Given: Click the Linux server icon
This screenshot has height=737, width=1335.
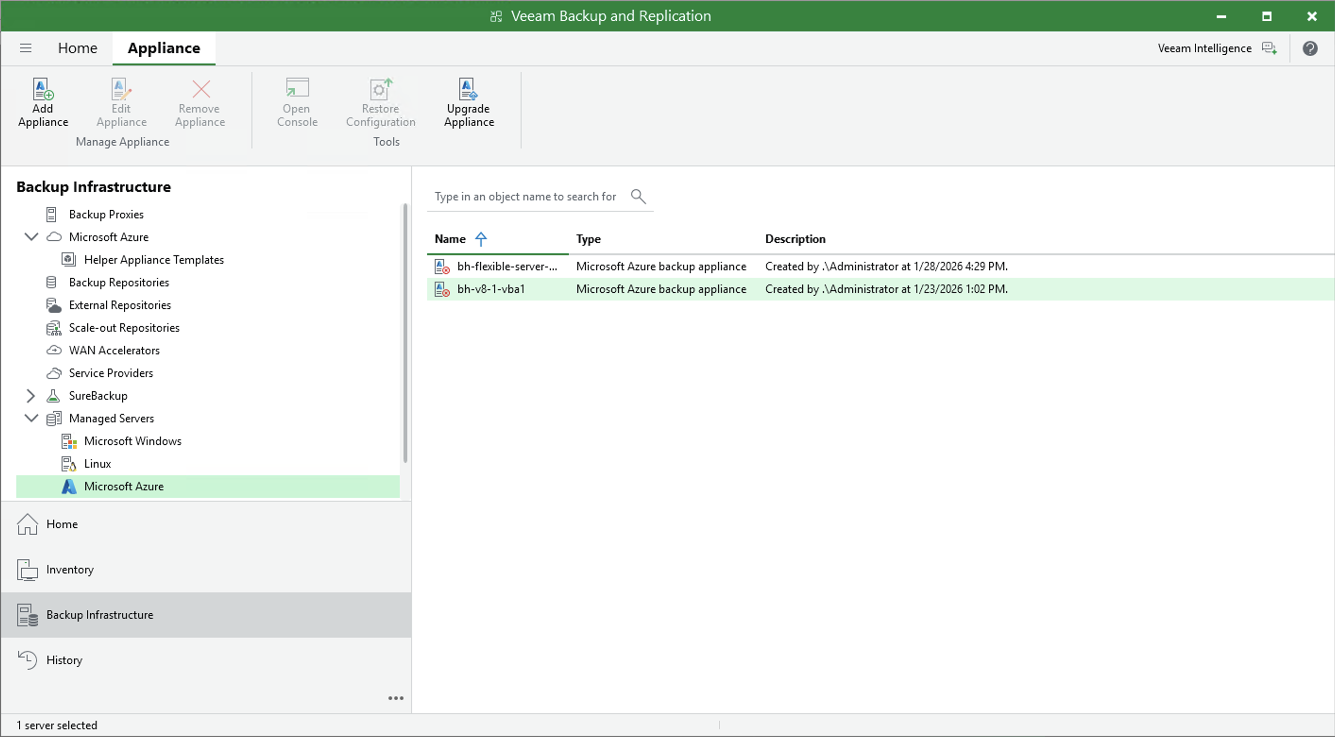Looking at the screenshot, I should pyautogui.click(x=69, y=464).
